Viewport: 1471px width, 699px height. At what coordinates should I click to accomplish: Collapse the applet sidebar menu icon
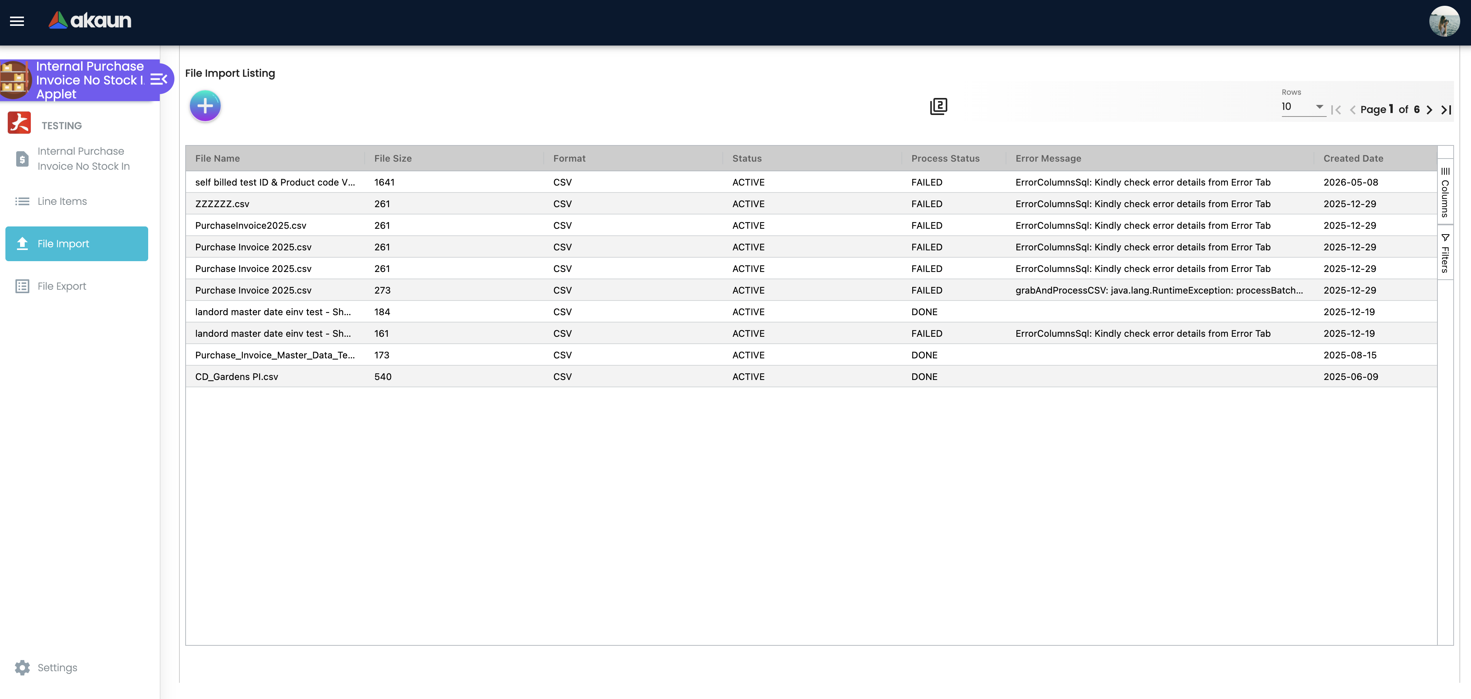pos(159,79)
